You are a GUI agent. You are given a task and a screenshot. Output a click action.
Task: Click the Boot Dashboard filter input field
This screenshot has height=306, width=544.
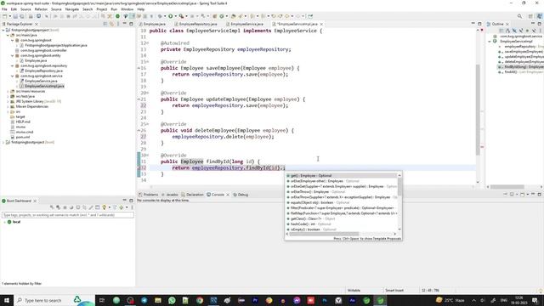68,215
